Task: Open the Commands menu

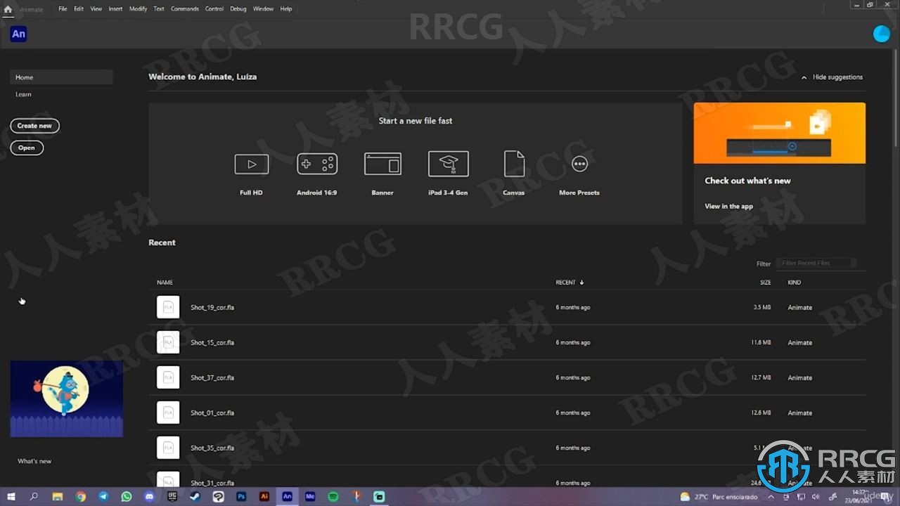Action: pos(185,9)
